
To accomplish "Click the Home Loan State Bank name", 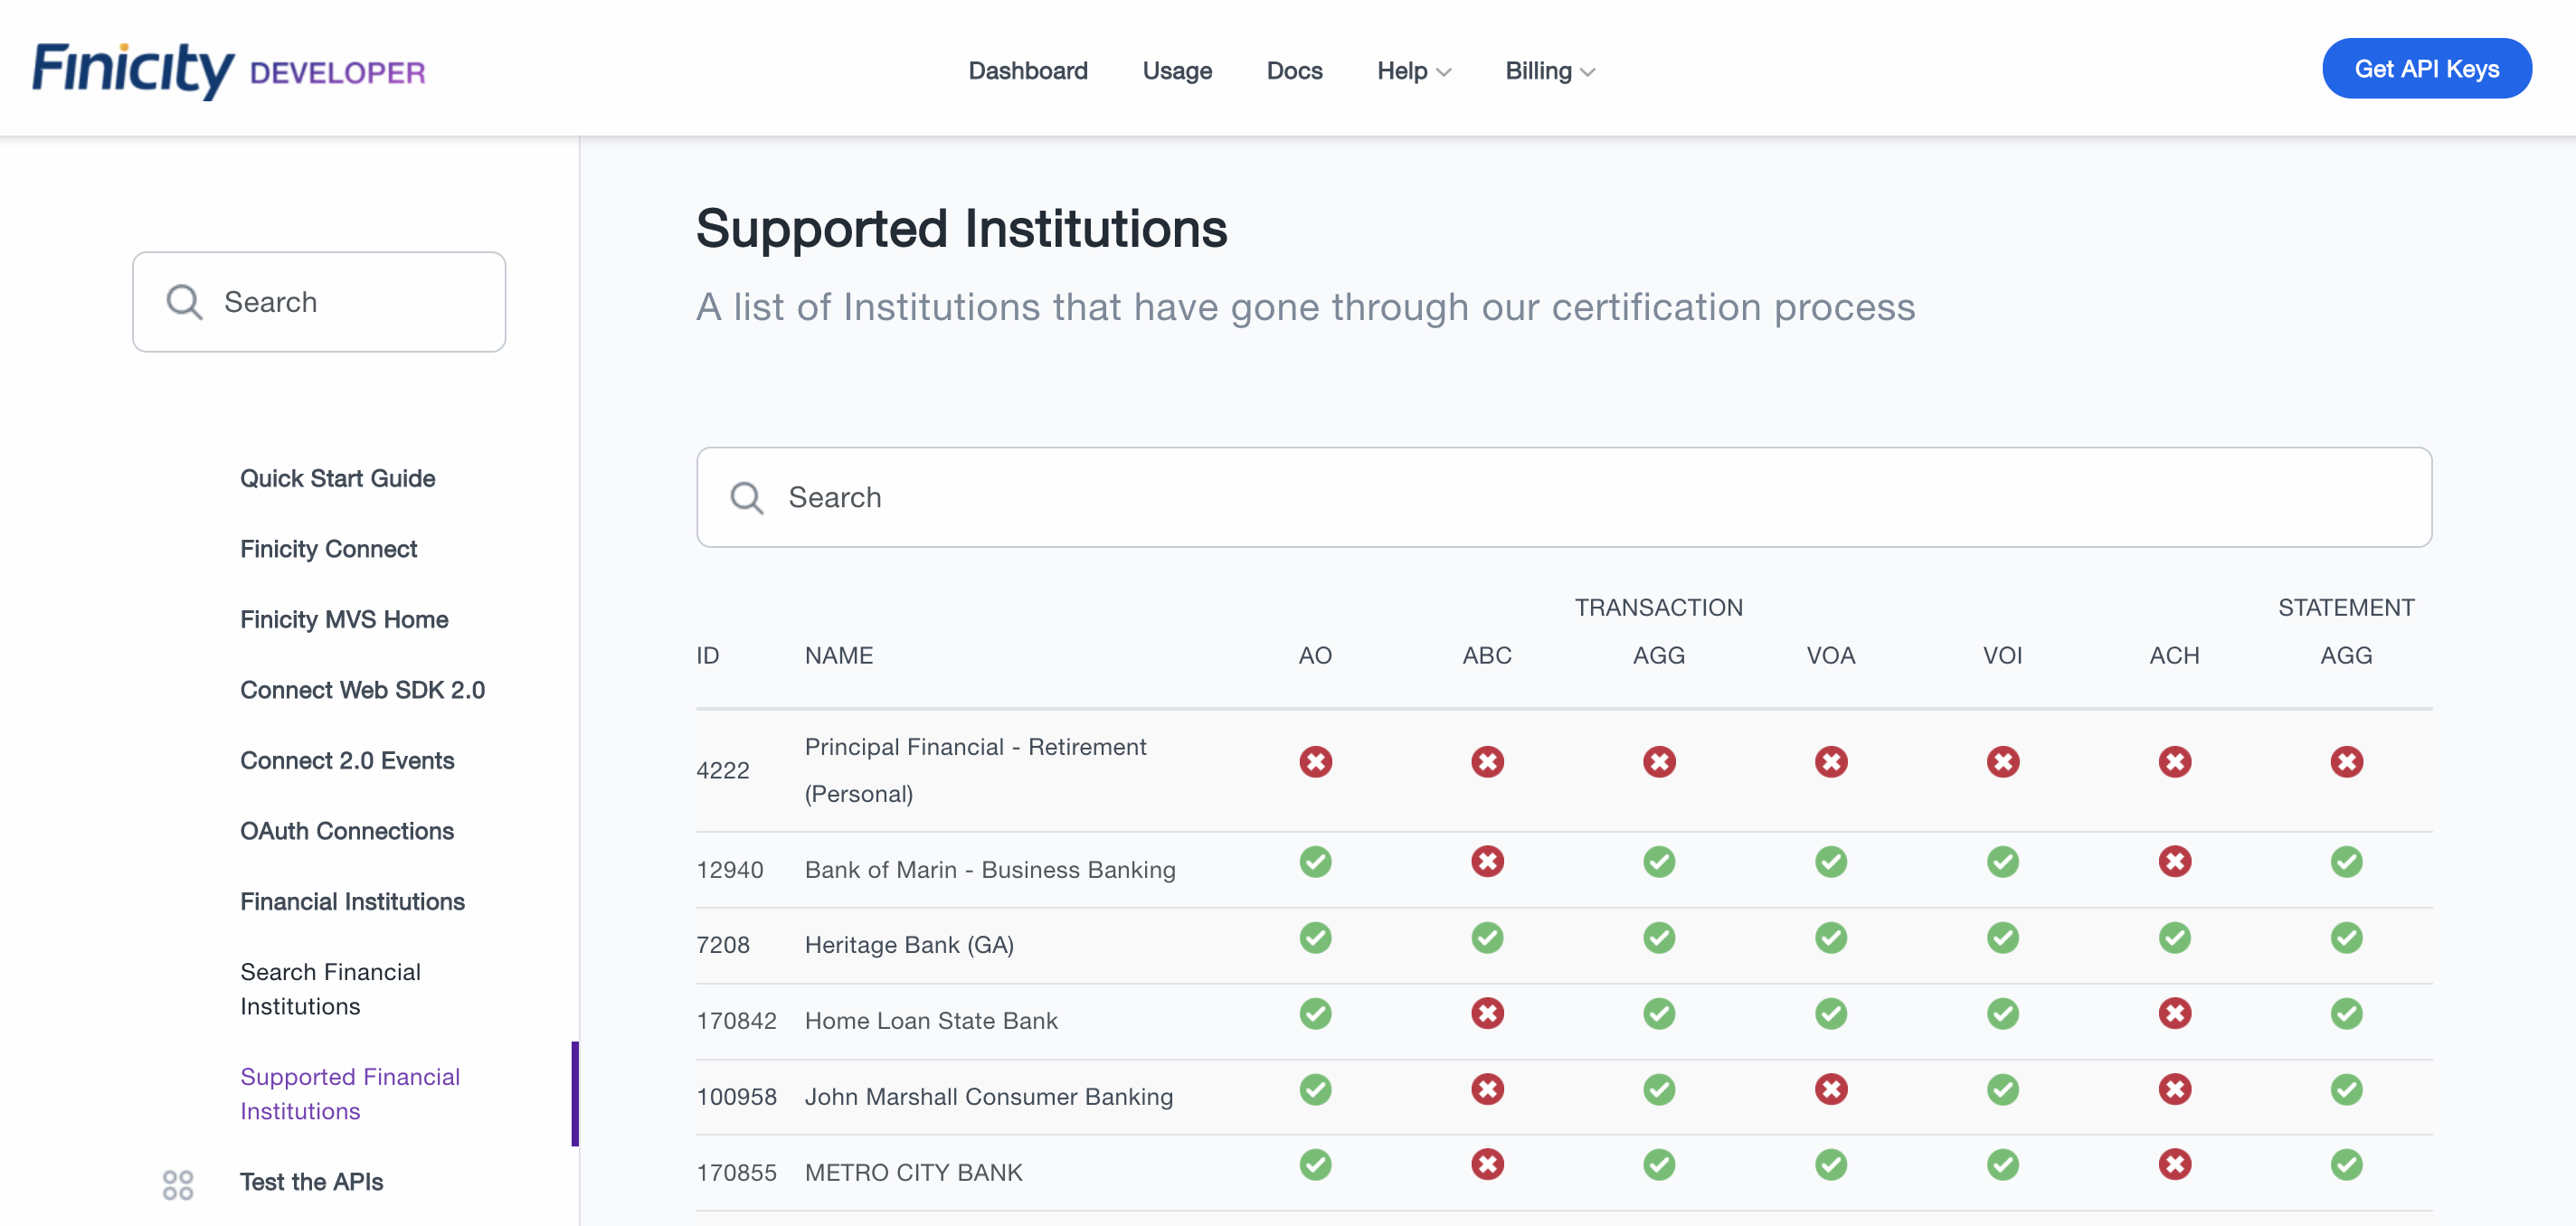I will pos(931,1021).
